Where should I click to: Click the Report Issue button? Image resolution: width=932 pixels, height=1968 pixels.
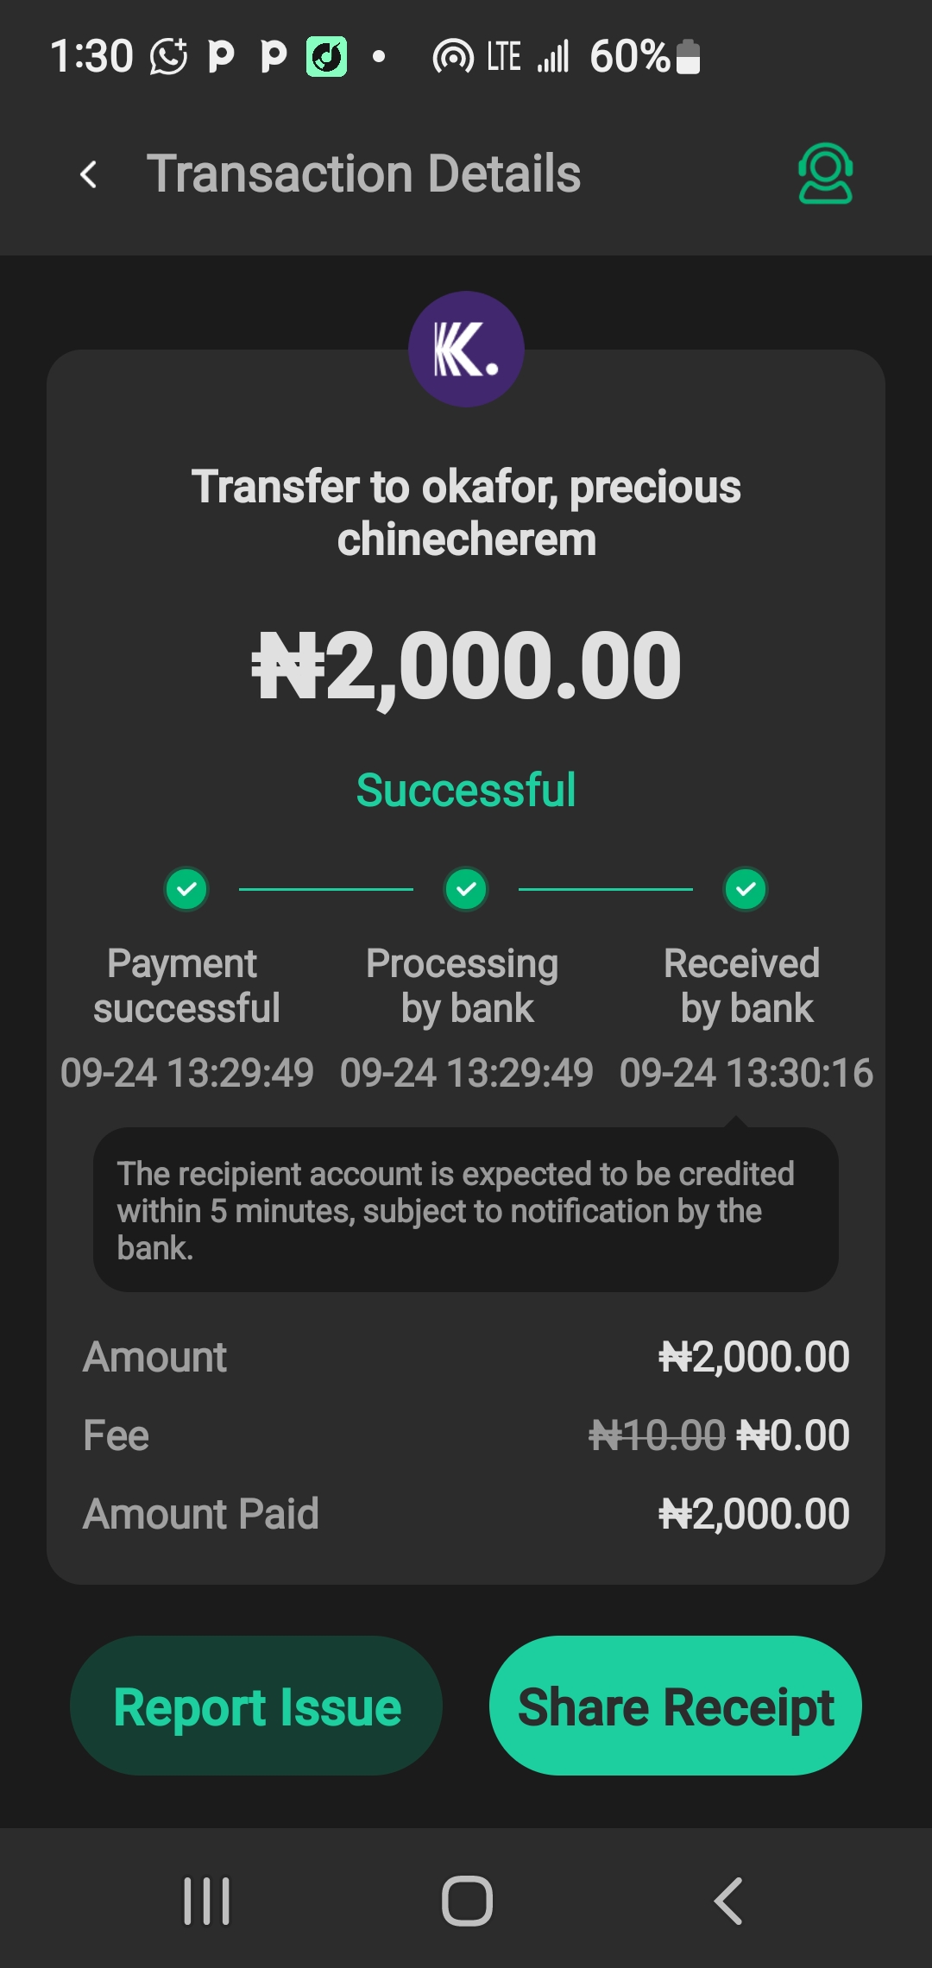tap(256, 1706)
